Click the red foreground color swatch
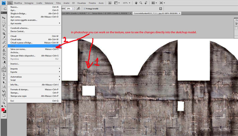This screenshot has height=136, width=238. [3, 110]
